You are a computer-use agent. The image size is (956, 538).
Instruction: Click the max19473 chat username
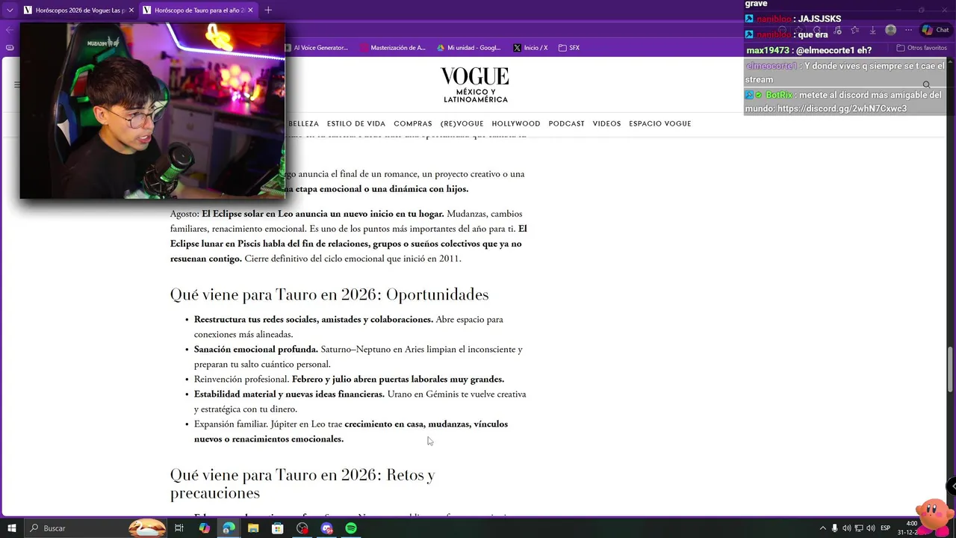pos(767,50)
